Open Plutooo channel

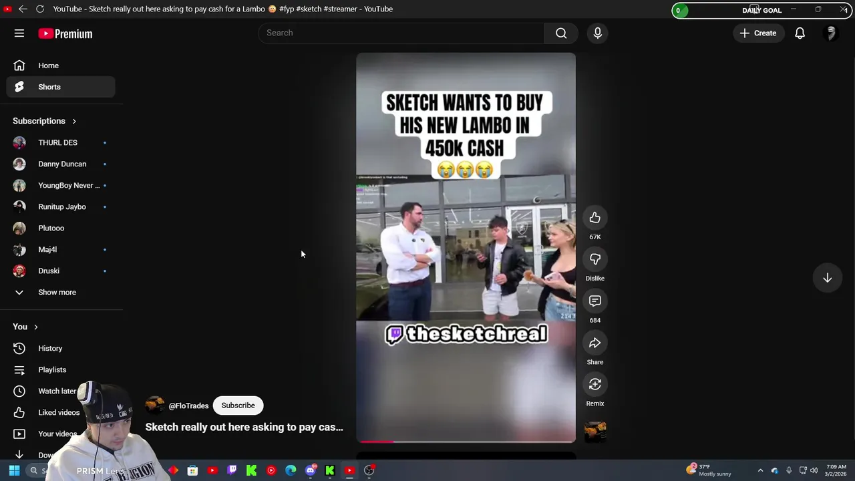click(x=61, y=228)
